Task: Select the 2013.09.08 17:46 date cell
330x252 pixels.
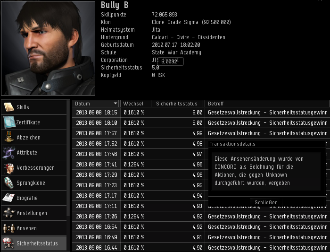Action: click(96, 154)
